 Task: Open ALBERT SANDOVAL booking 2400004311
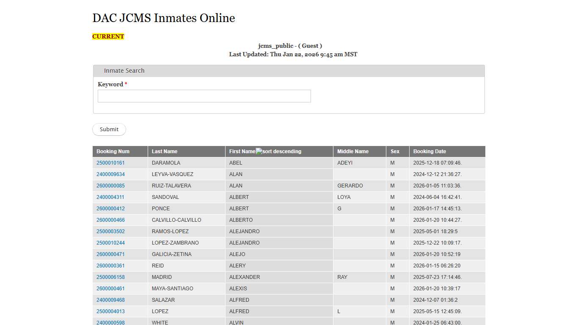pos(111,197)
